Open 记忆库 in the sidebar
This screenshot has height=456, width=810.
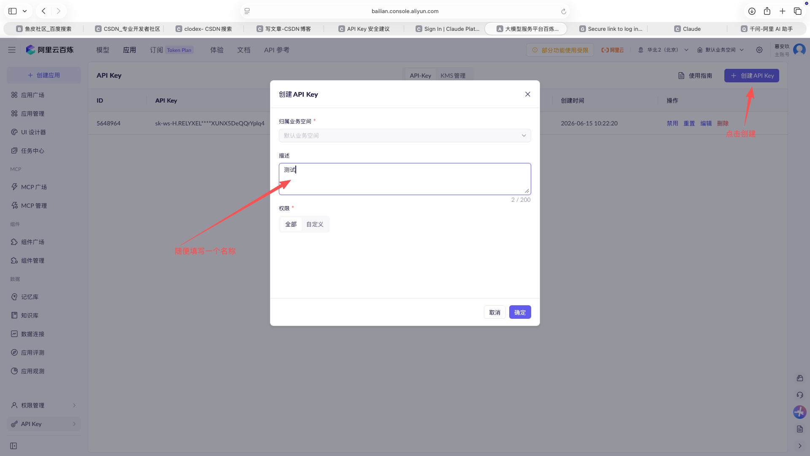[44, 297]
